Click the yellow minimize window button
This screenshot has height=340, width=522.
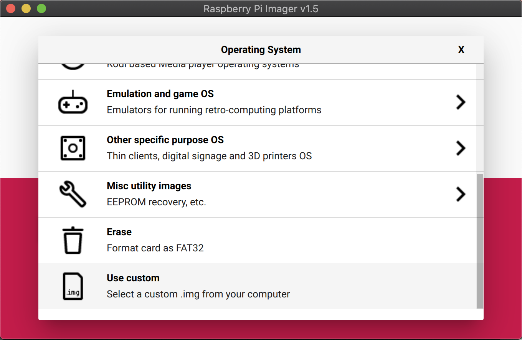point(26,8)
